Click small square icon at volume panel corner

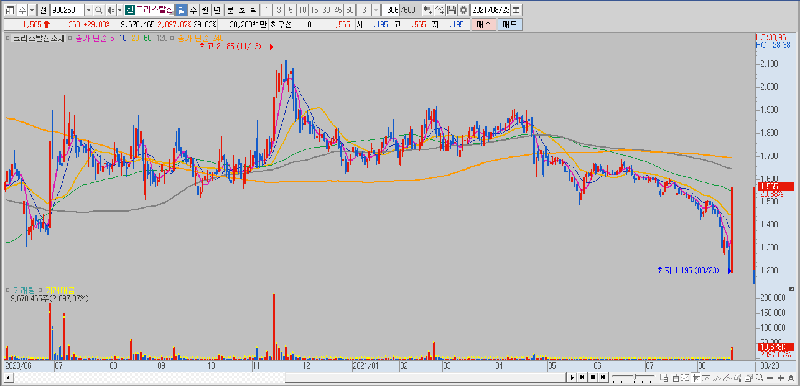(x=792, y=289)
